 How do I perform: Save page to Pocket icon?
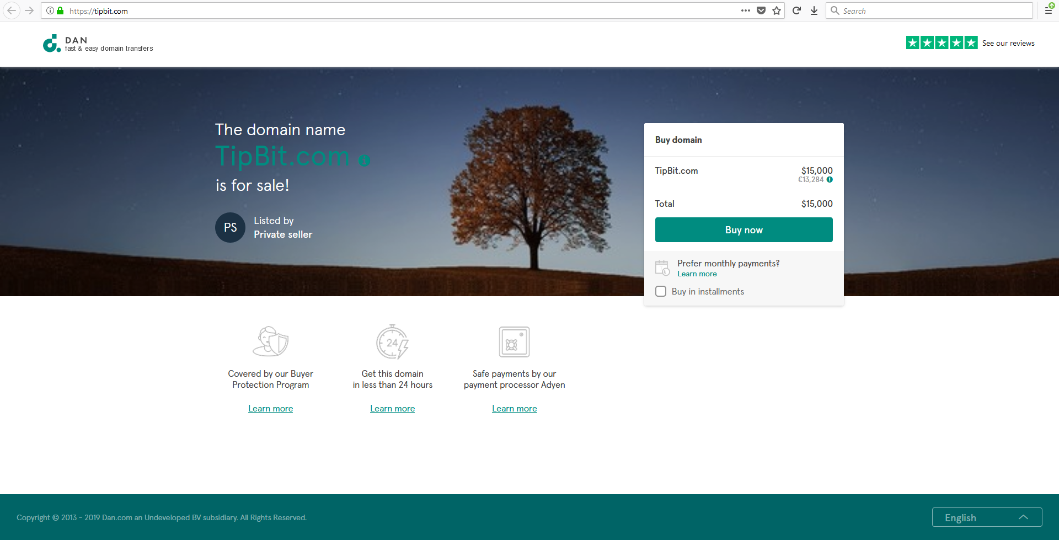click(761, 10)
